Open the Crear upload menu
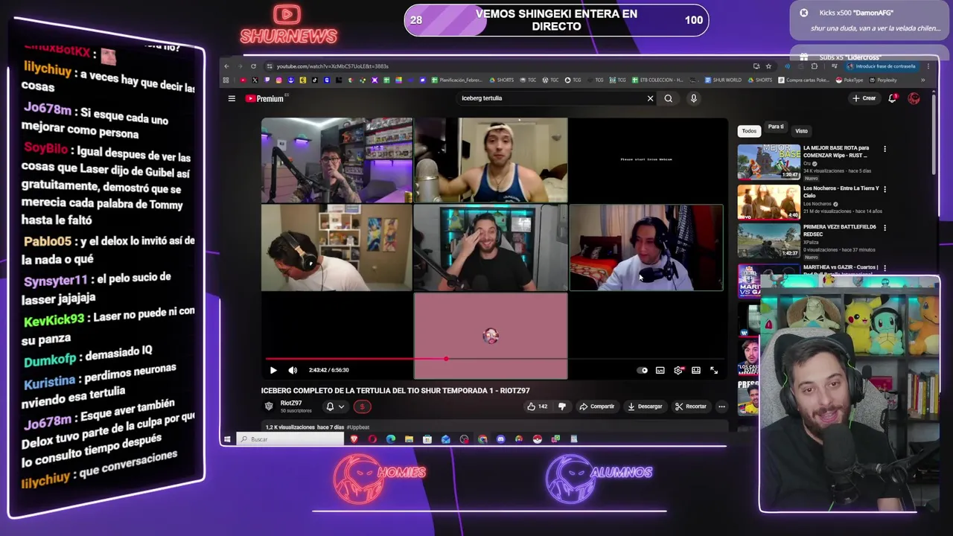 click(864, 98)
